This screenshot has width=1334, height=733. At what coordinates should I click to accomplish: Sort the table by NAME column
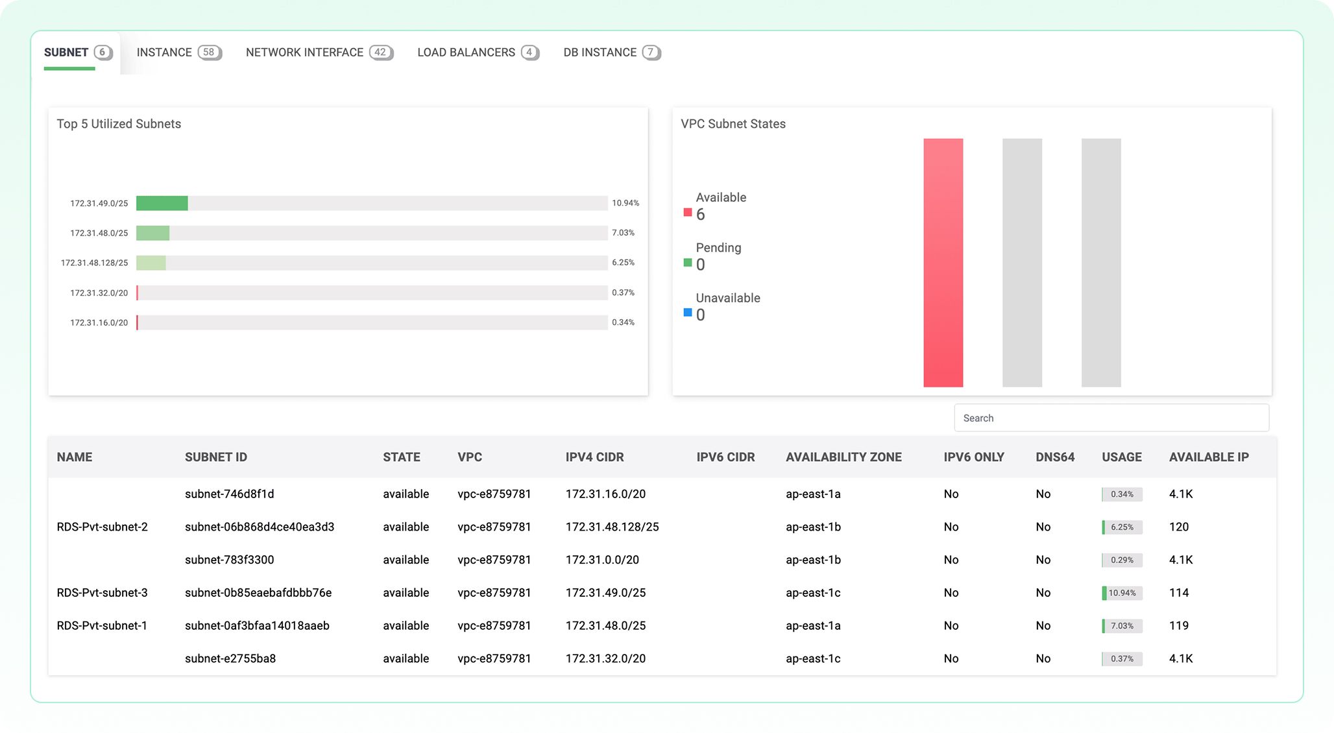click(x=74, y=457)
